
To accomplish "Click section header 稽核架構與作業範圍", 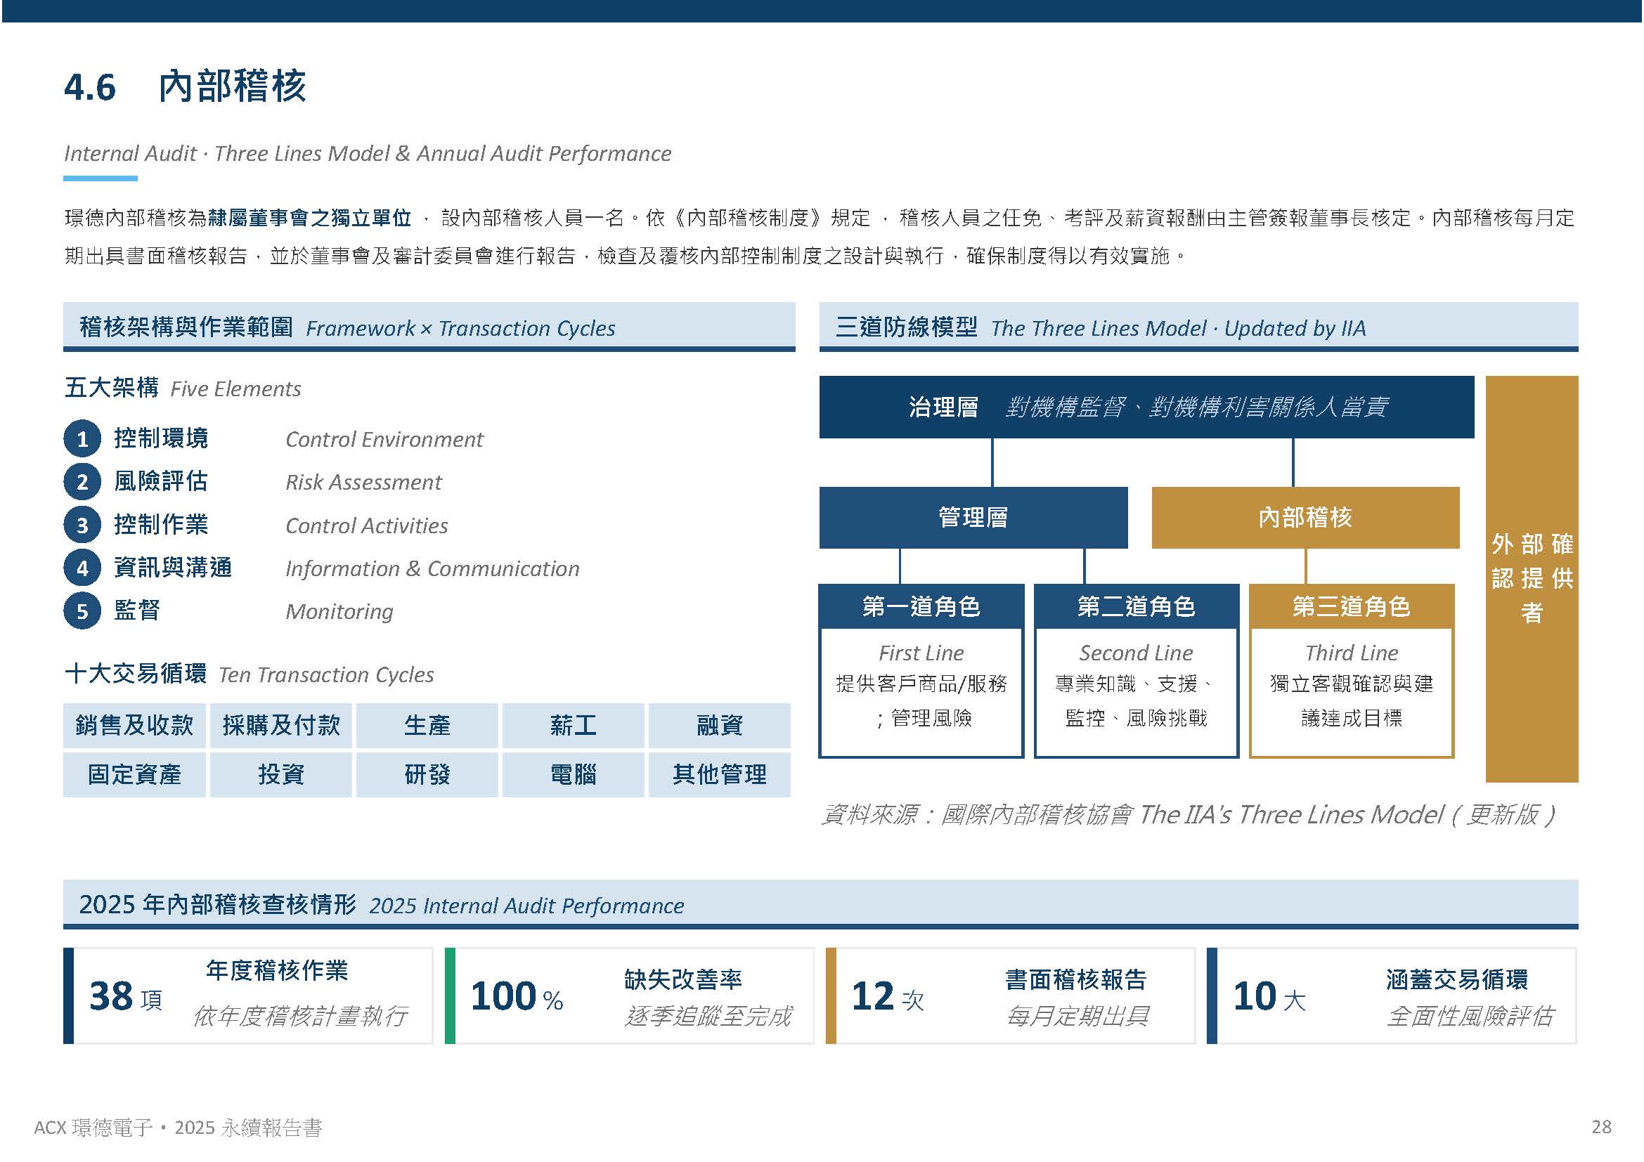I will tap(429, 327).
